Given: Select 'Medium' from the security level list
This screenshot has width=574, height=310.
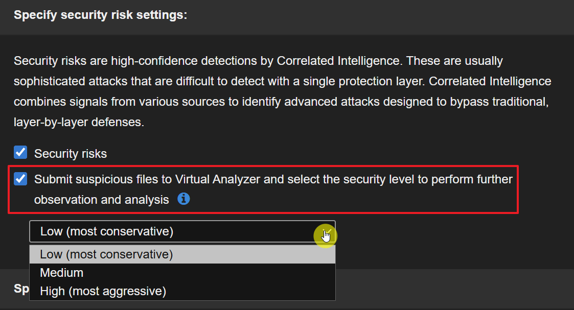Looking at the screenshot, I should click(62, 273).
